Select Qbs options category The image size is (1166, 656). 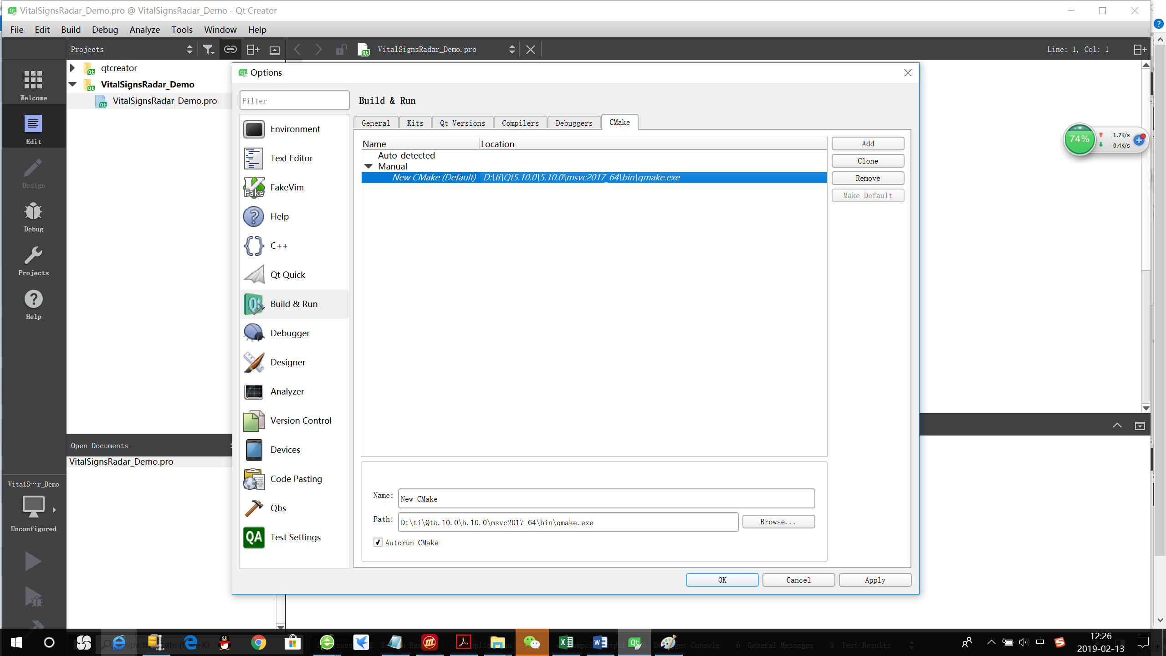pos(294,508)
